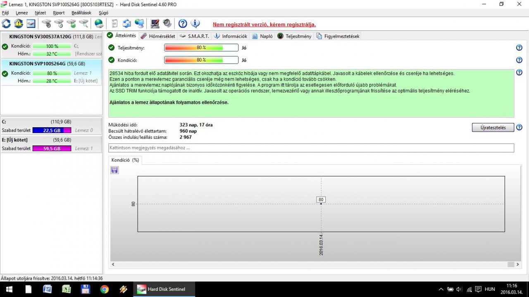529x297 pixels.
Task: Expand hidden tray icons chevron
Action: 441,289
